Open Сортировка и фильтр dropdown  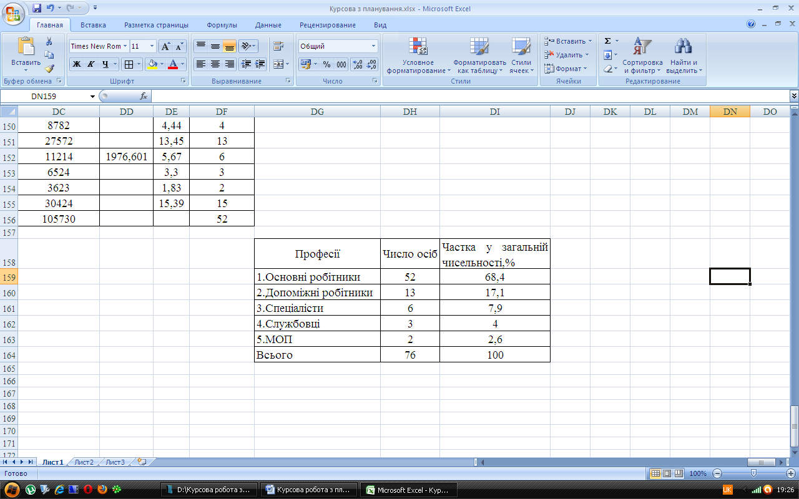click(642, 56)
